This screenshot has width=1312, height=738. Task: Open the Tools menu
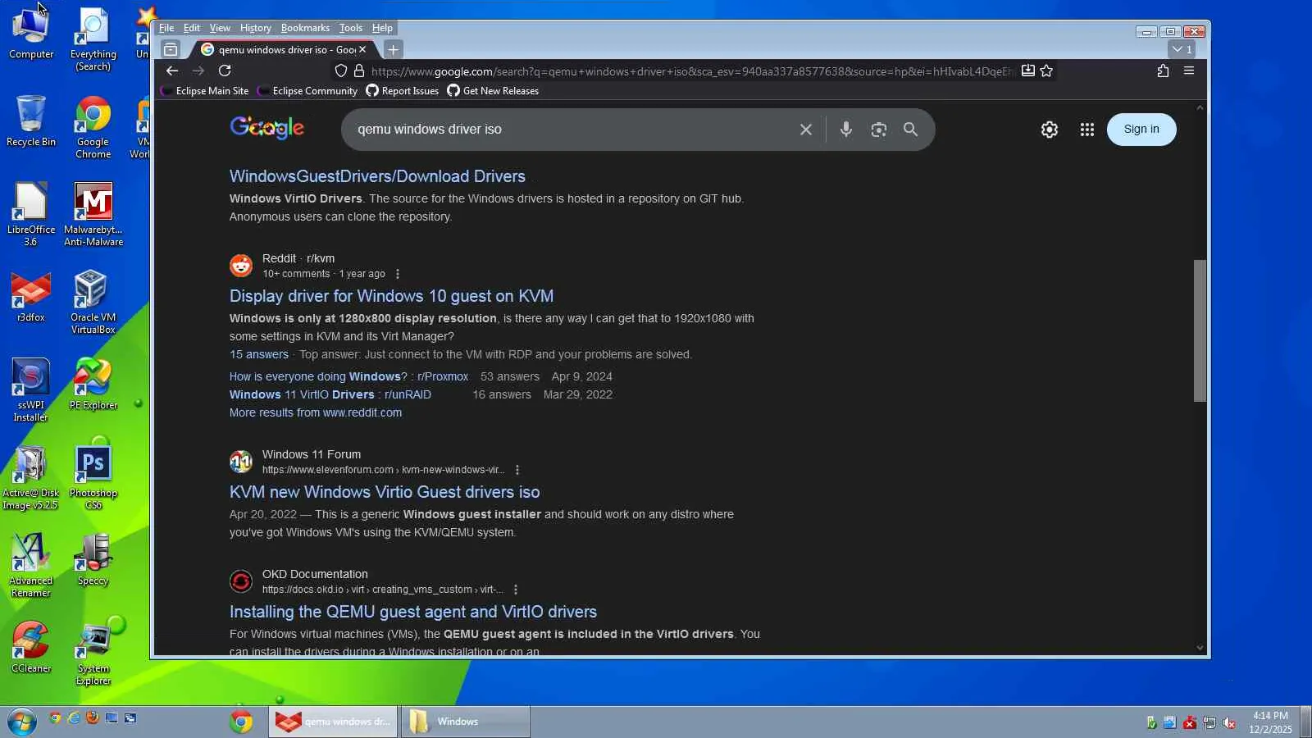coord(351,28)
